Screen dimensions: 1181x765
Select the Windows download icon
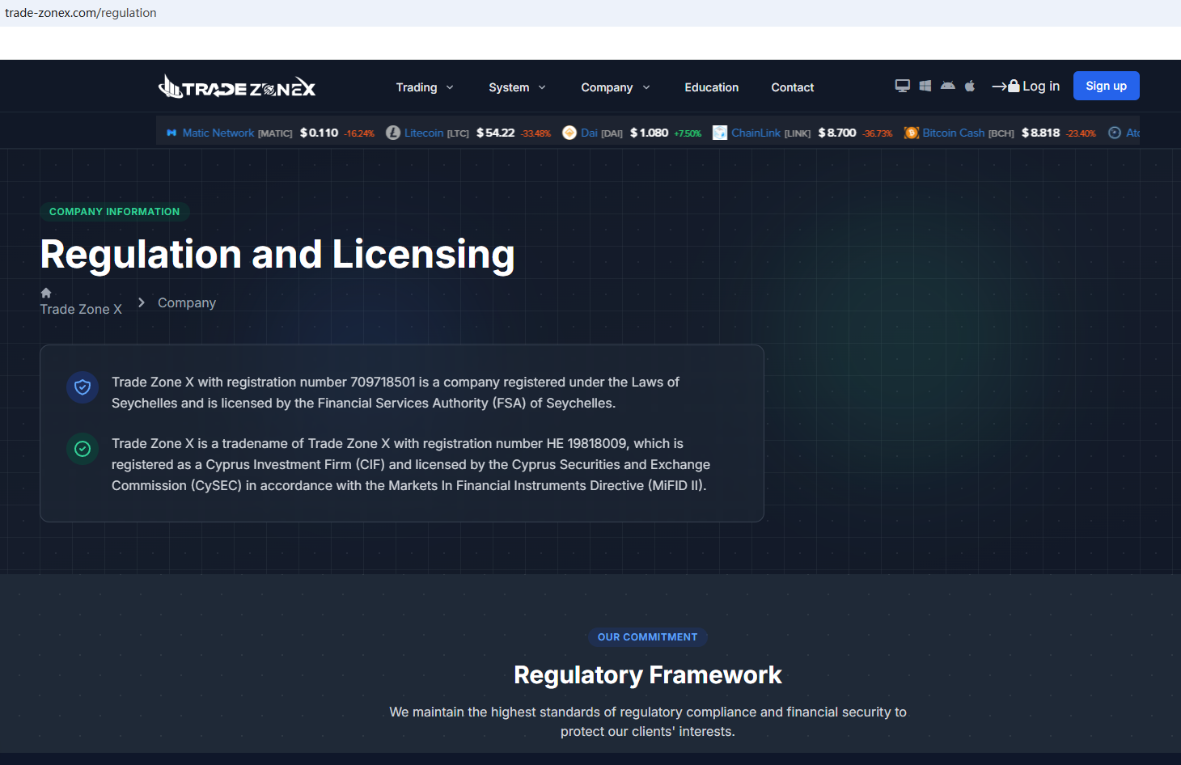[x=925, y=86]
